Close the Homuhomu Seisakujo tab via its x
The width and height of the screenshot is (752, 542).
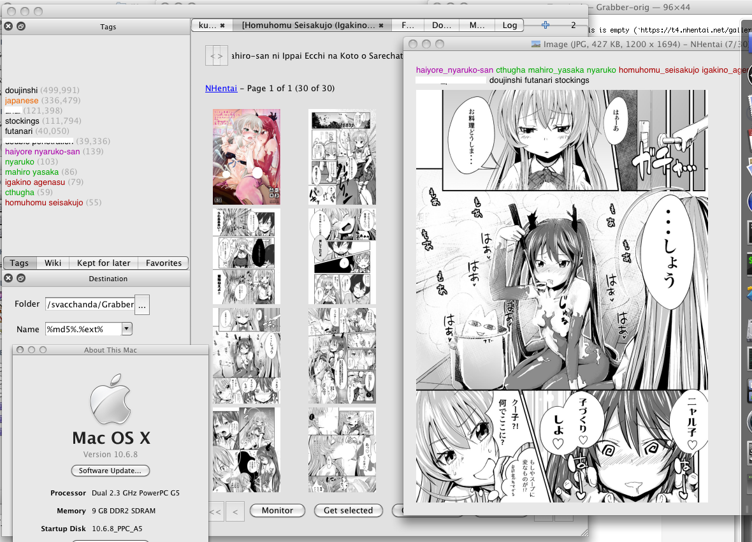381,26
